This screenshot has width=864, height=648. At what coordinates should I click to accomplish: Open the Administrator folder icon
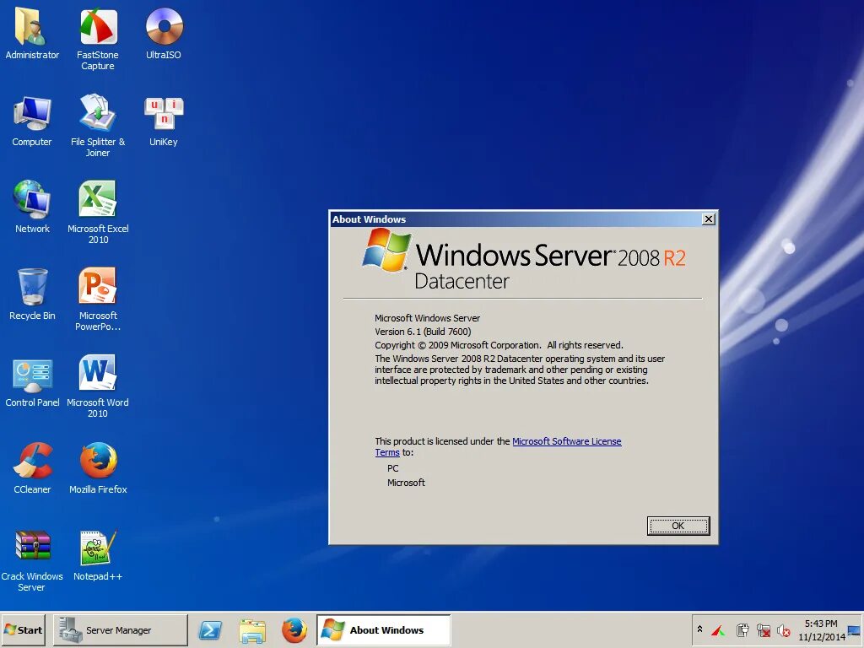point(32,33)
